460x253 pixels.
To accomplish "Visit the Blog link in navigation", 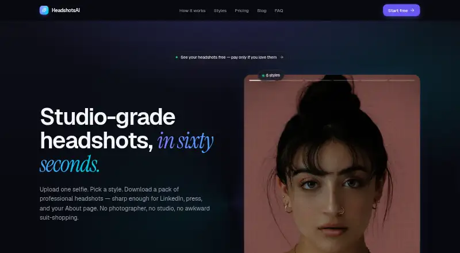I will 262,10.
